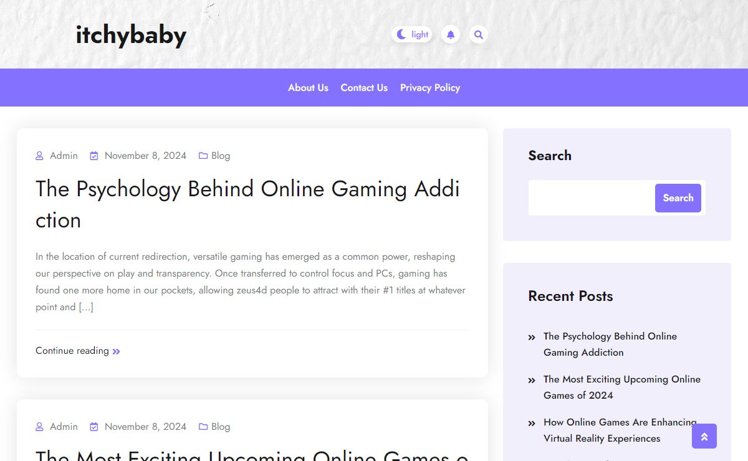Viewport: 748px width, 461px height.
Task: Click the purple Search button
Action: [x=678, y=198]
